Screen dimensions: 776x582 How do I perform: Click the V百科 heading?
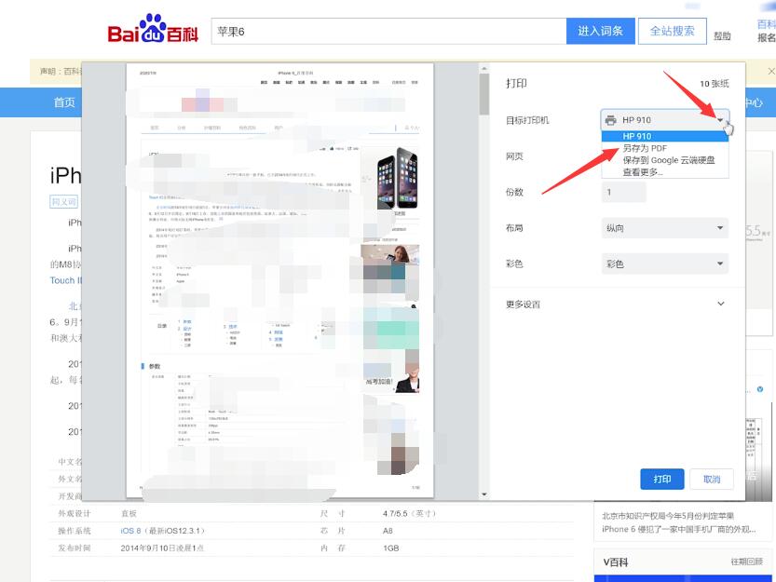[x=616, y=562]
